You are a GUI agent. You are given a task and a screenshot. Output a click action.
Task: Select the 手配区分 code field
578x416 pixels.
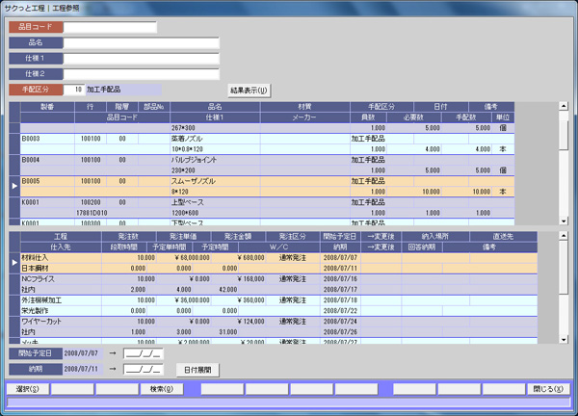point(74,90)
